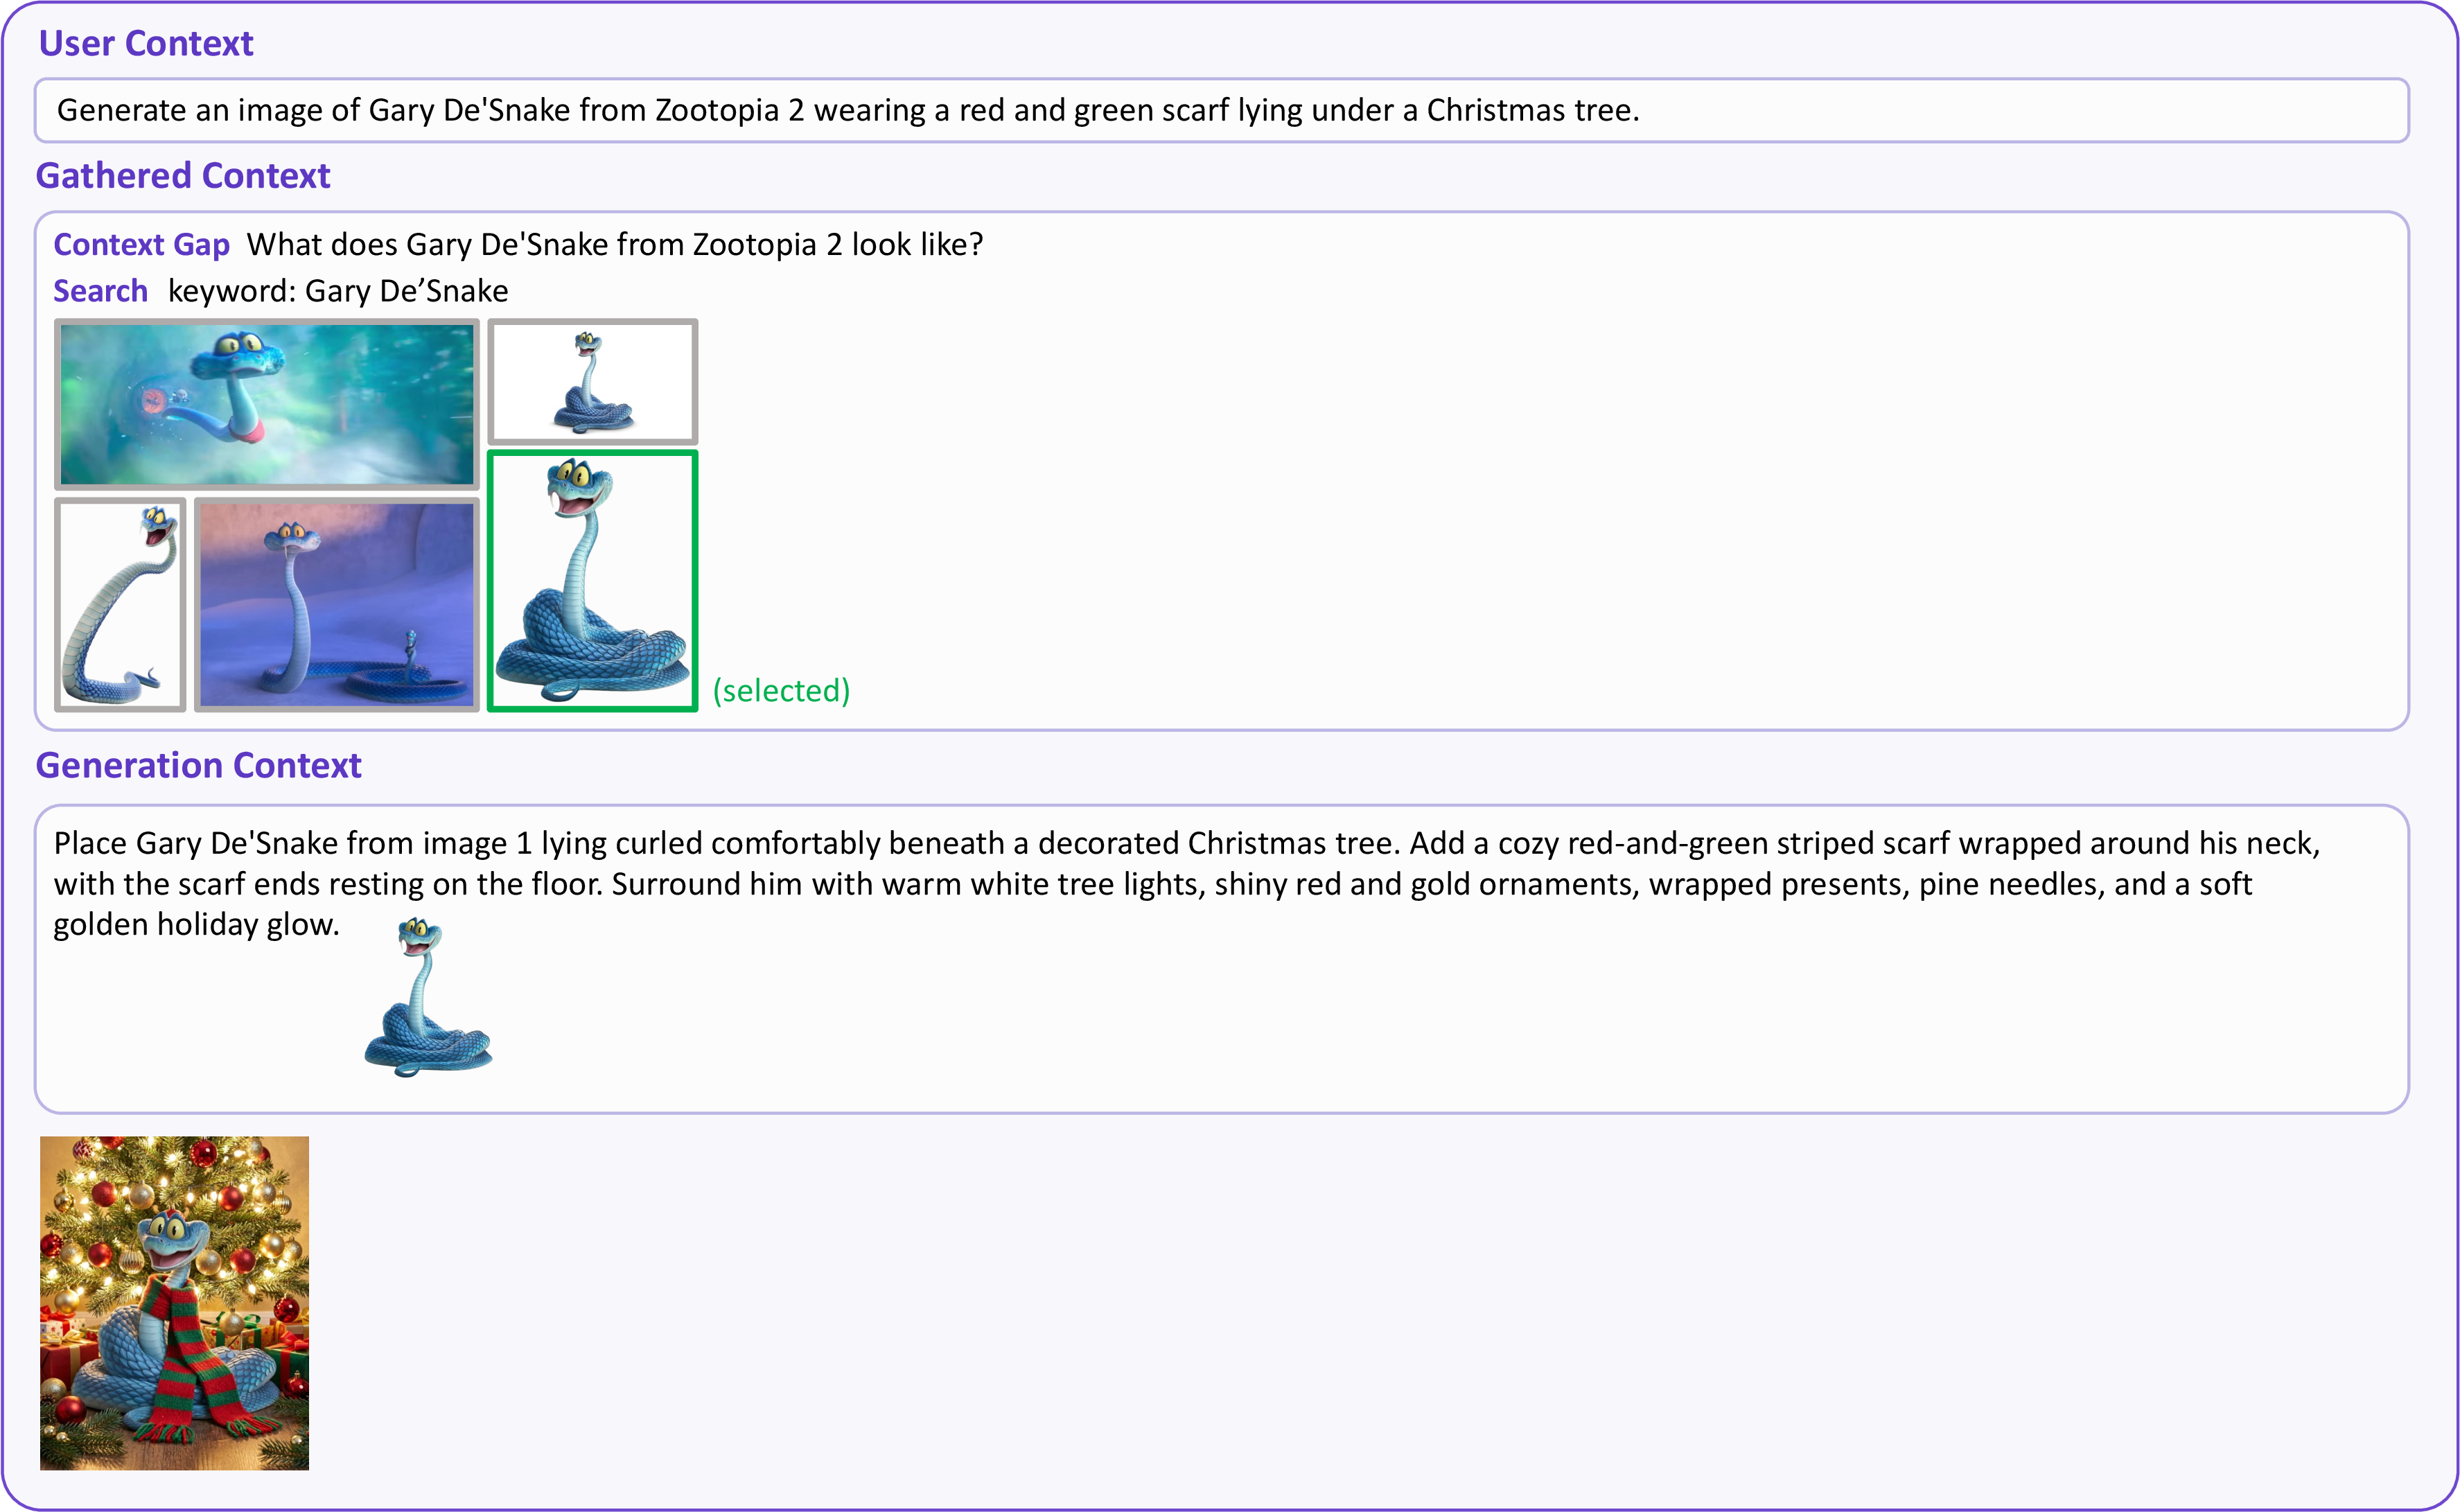Viewport: 2460px width, 1512px height.
Task: Click the context gap question text
Action: pos(615,245)
